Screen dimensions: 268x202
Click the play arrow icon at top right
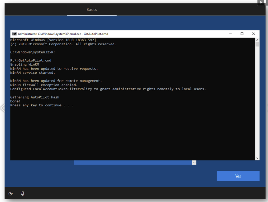[x=261, y=2]
